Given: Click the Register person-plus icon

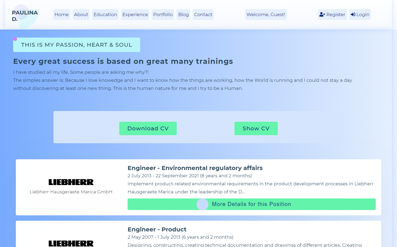Looking at the screenshot, I should [322, 14].
